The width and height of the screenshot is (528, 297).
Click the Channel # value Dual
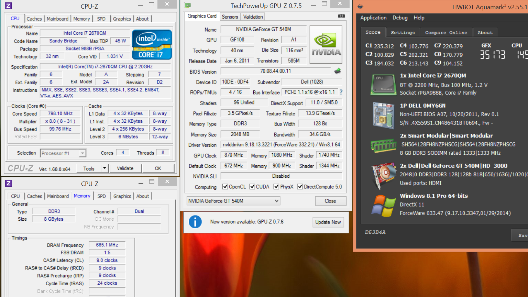139,211
